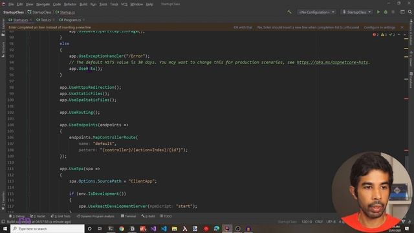Close the Program.cs editor tab
Screen dimensions: 414x233
(x=83, y=20)
